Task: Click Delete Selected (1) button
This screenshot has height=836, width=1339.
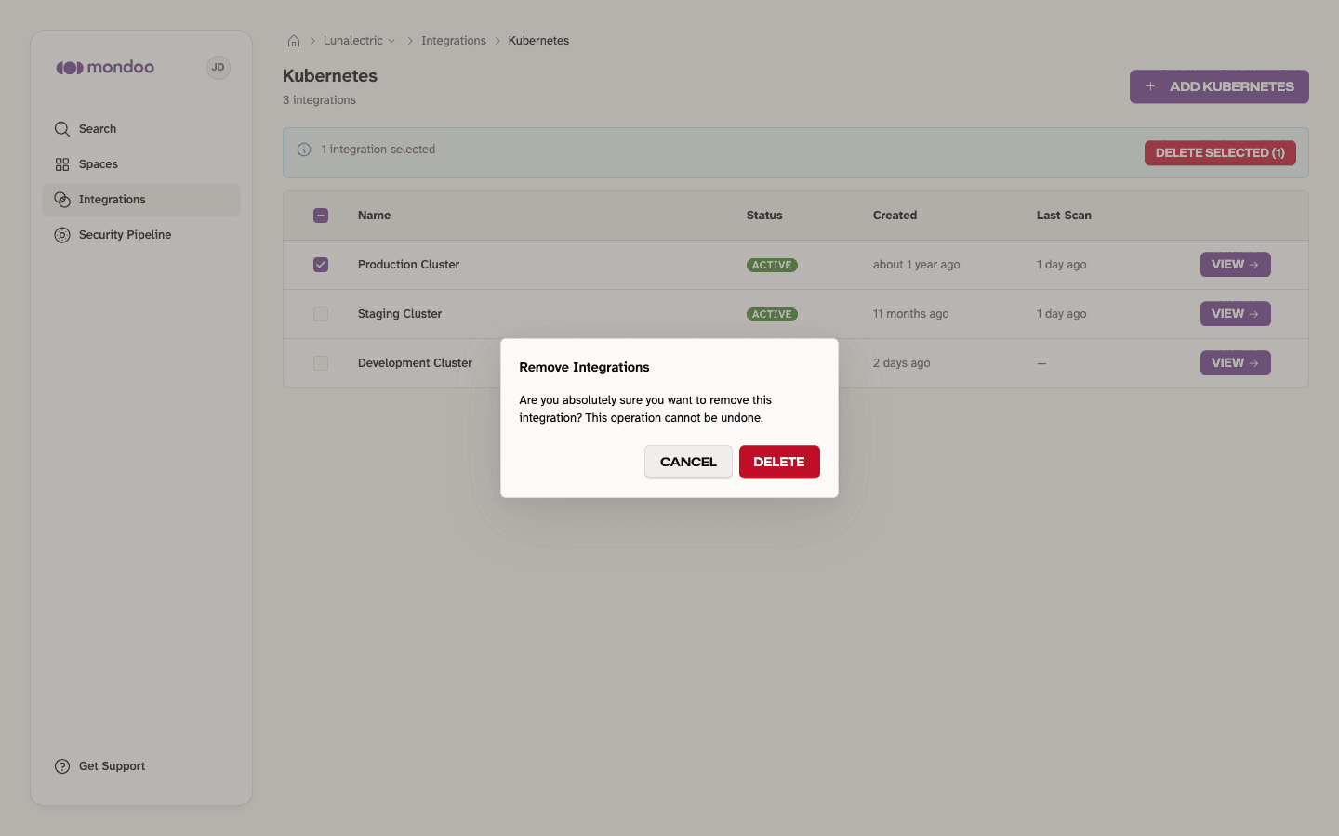Action: coord(1220,153)
